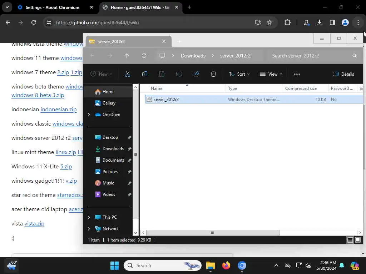Reload the GitHub wiki page

34,22
